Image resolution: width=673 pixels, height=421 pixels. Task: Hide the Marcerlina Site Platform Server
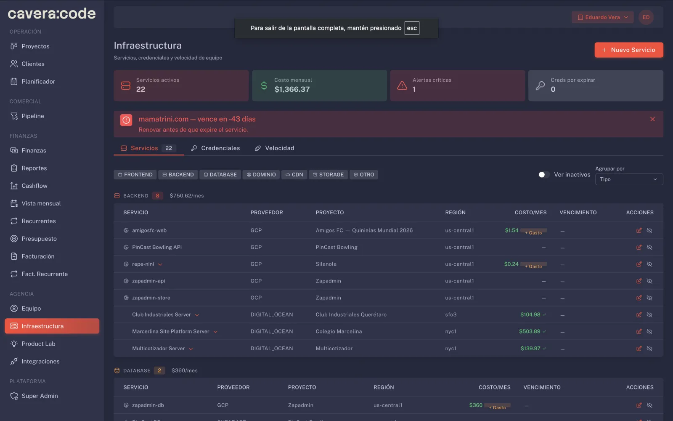649,331
